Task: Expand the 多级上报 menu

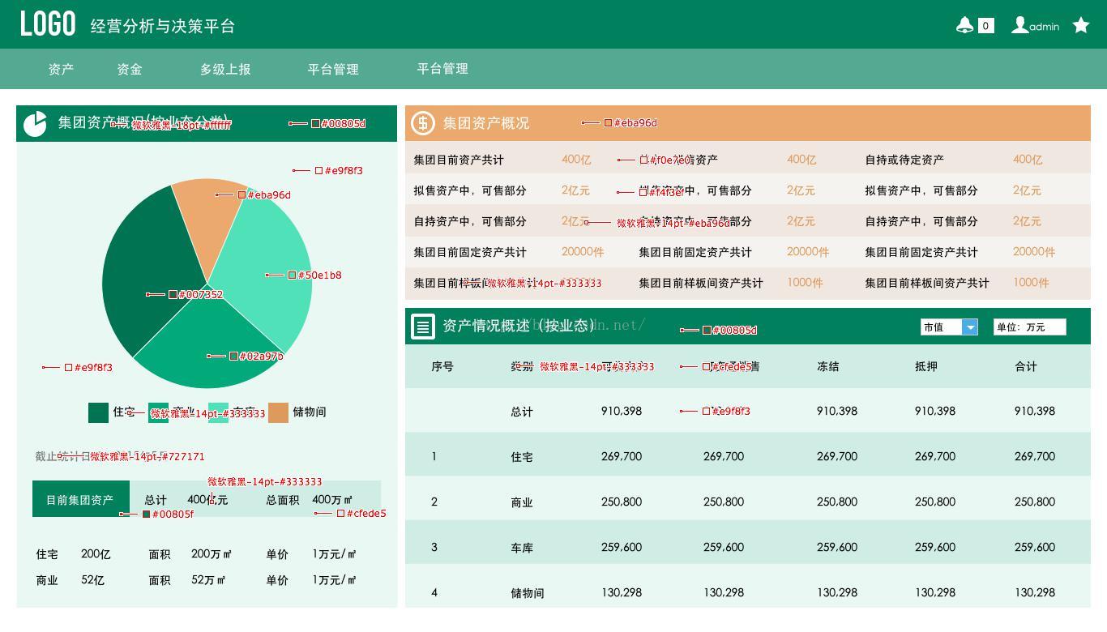Action: click(224, 69)
